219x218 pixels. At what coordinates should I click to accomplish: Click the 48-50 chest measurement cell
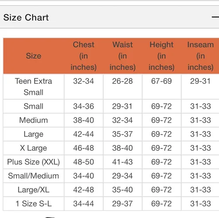click(x=84, y=162)
